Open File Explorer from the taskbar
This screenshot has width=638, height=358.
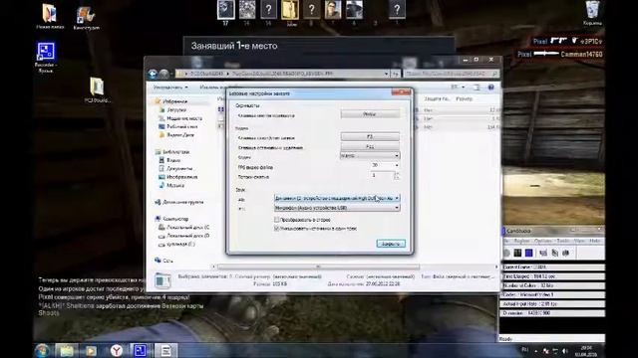pos(67,350)
